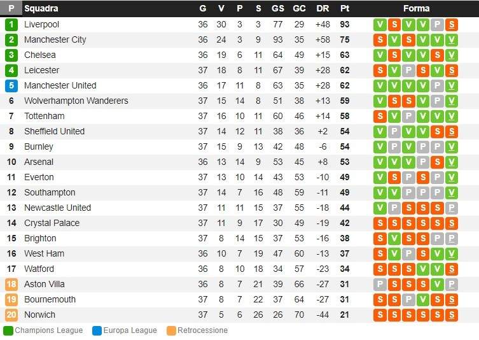Click the orange Retrocessione legend swatch

(x=170, y=330)
